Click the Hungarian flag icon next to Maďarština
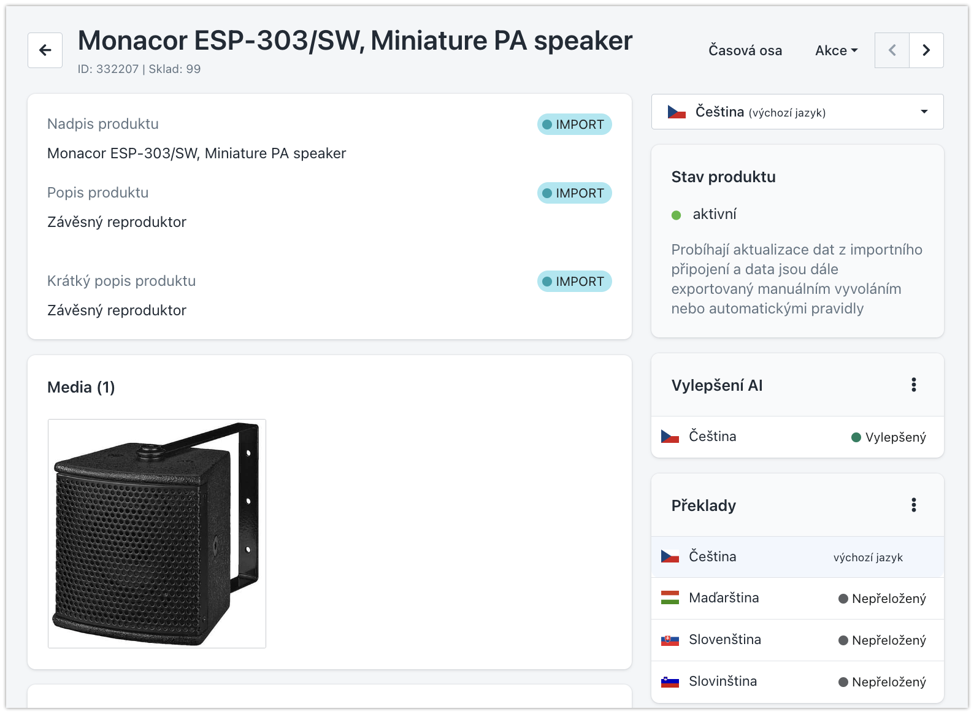Image resolution: width=974 pixels, height=714 pixels. [670, 597]
